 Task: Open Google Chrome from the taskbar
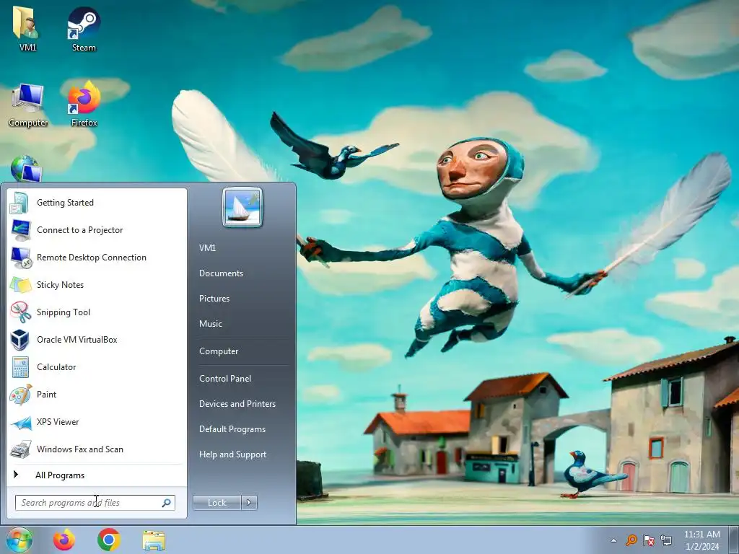pos(109,540)
